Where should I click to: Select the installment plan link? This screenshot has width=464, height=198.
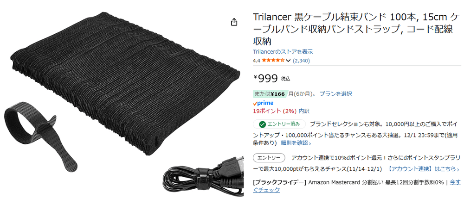coord(335,94)
